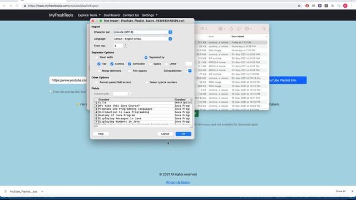Check Trim spaces option
The image size is (356, 200).
(x=130, y=71)
